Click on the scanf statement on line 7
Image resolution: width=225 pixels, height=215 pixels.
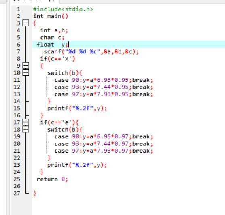click(x=91, y=52)
